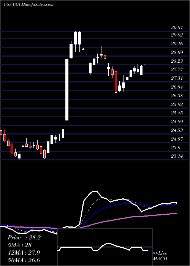Click the 27.31 price axis label
The height and width of the screenshot is (266, 190).
click(177, 78)
